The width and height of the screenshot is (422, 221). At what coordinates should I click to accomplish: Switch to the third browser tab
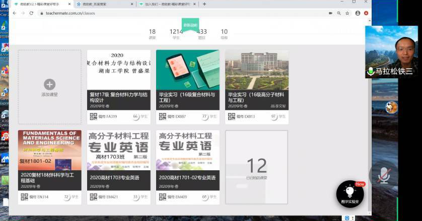pyautogui.click(x=166, y=4)
